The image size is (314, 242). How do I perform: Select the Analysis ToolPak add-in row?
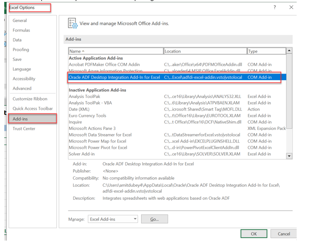coord(177,96)
